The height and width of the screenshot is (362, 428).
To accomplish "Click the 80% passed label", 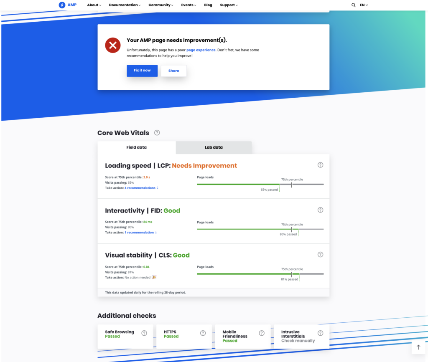I will (x=288, y=234).
